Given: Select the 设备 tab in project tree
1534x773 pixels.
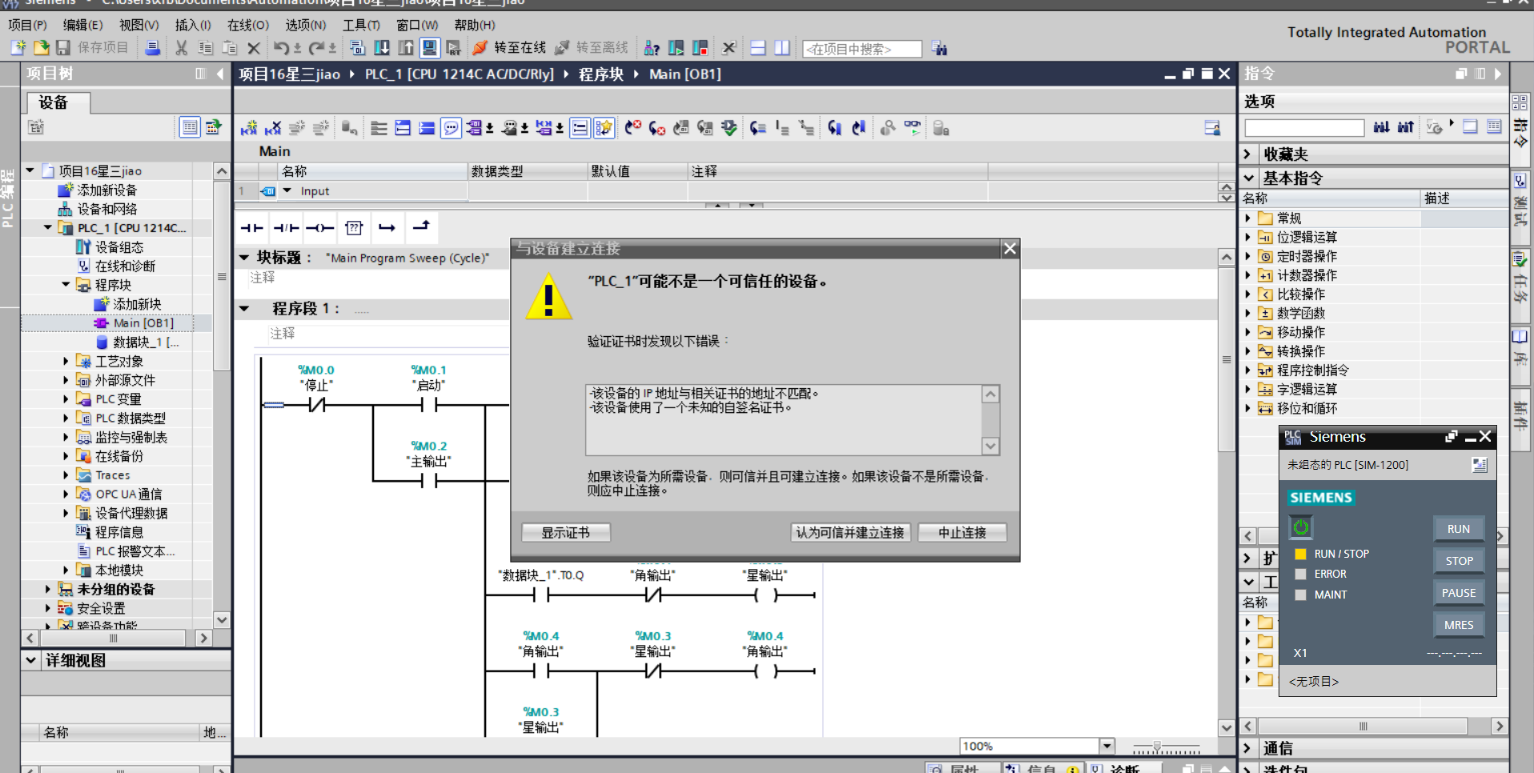Looking at the screenshot, I should 54,102.
